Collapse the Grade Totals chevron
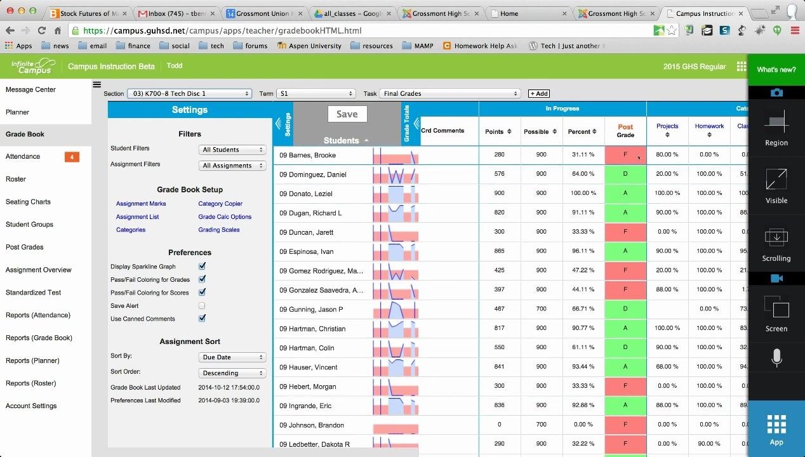The height and width of the screenshot is (457, 805). pyautogui.click(x=416, y=124)
